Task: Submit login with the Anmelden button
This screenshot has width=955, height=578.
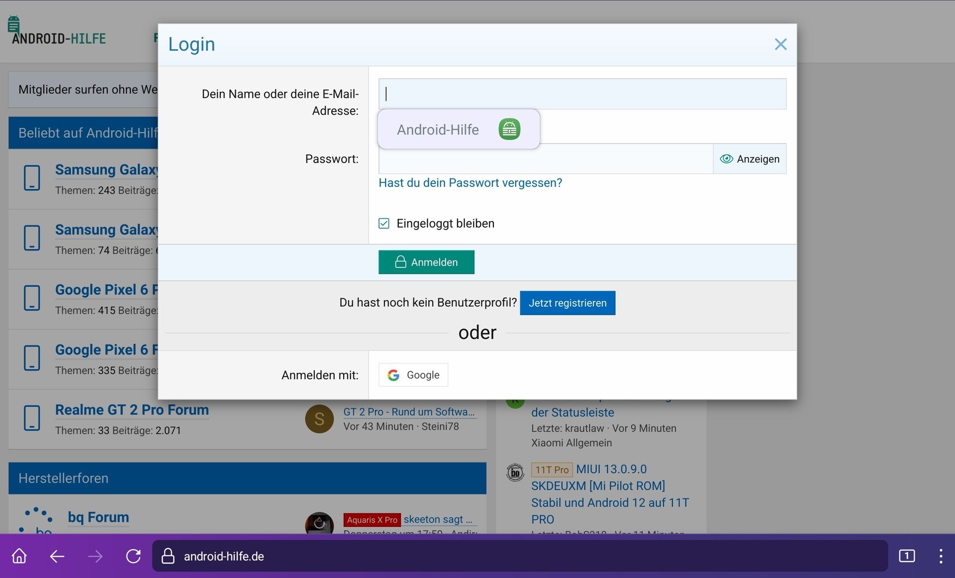Action: point(426,262)
